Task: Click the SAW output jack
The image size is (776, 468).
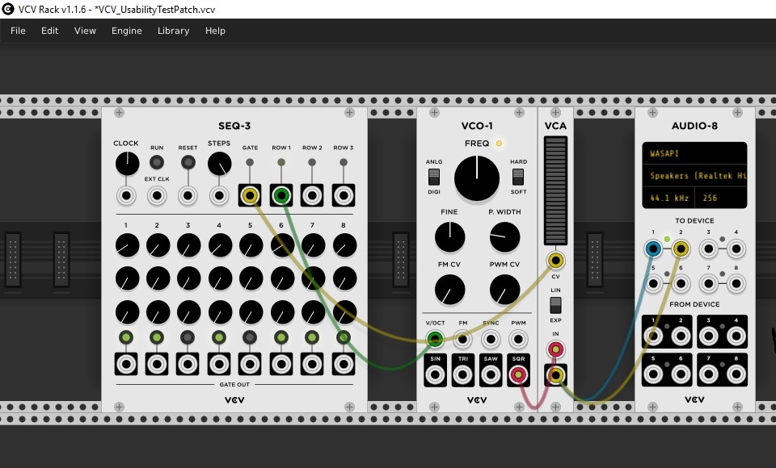Action: (x=491, y=374)
